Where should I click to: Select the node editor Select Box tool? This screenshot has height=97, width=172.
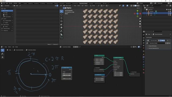coord(2,50)
